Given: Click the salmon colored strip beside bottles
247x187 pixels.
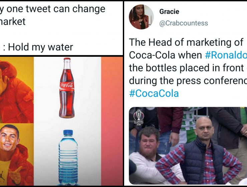Looking at the screenshot, I should coord(112,121).
